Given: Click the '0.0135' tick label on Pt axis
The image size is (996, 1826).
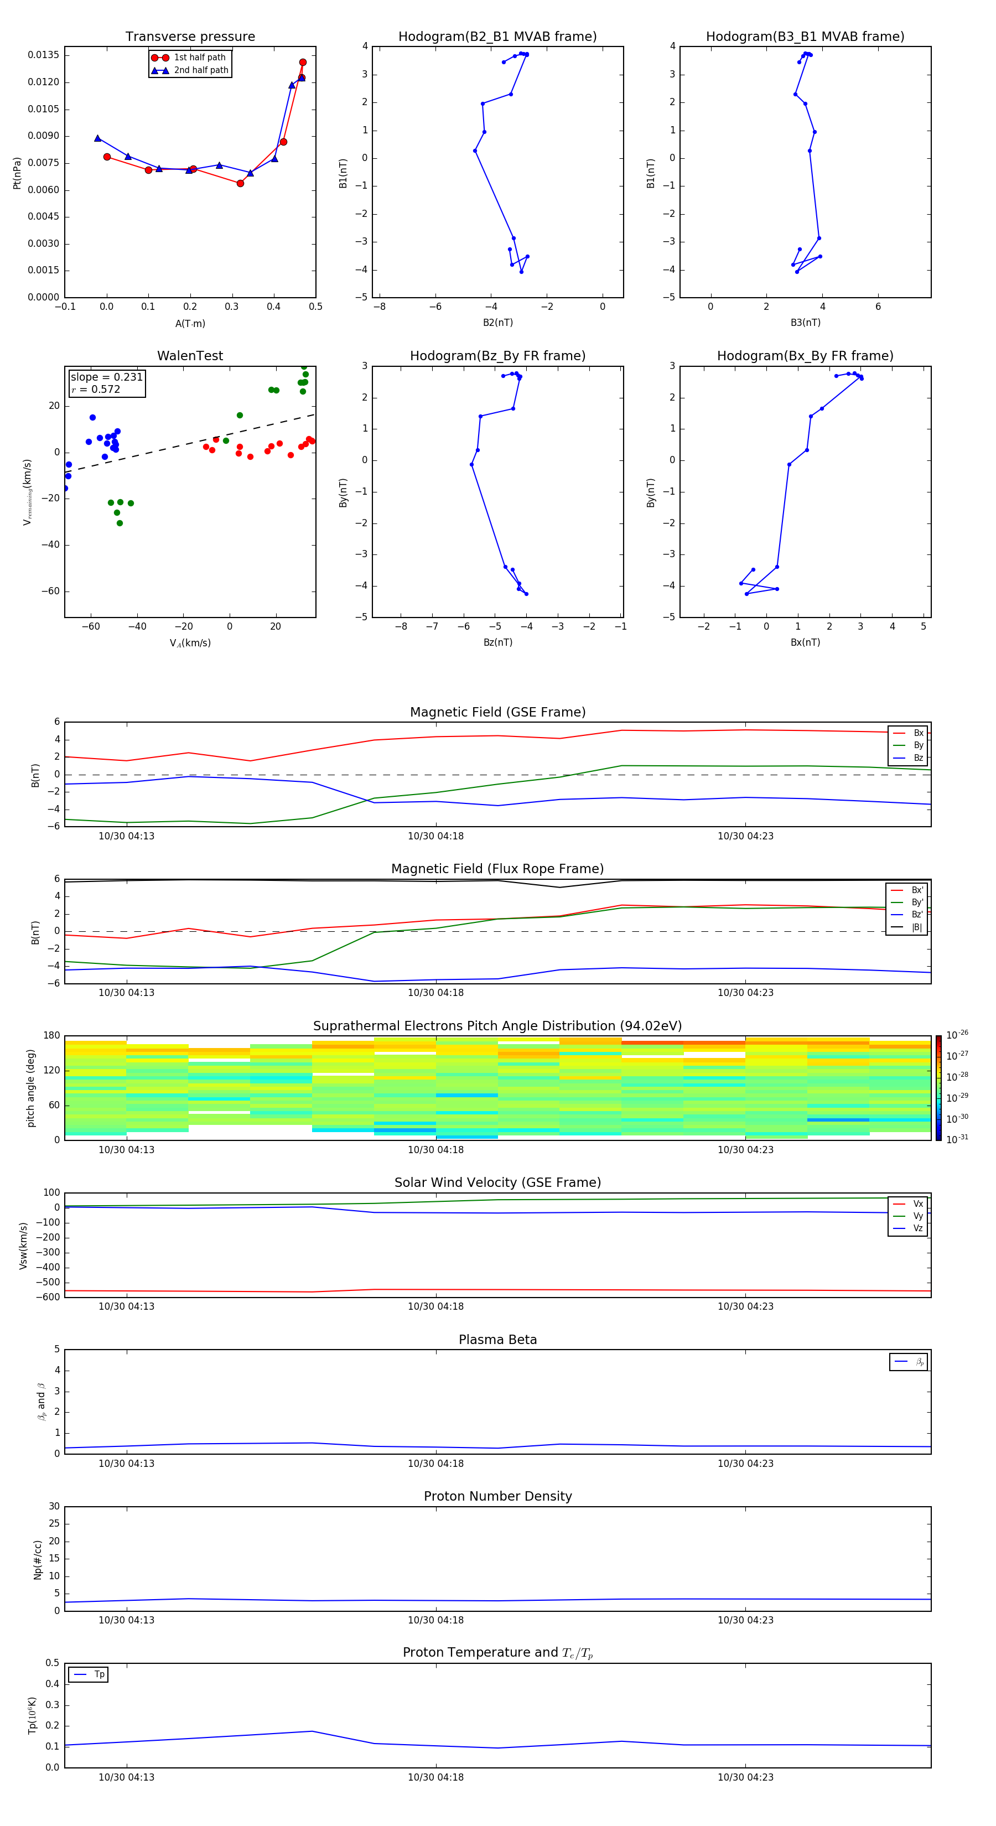Looking at the screenshot, I should pos(43,55).
